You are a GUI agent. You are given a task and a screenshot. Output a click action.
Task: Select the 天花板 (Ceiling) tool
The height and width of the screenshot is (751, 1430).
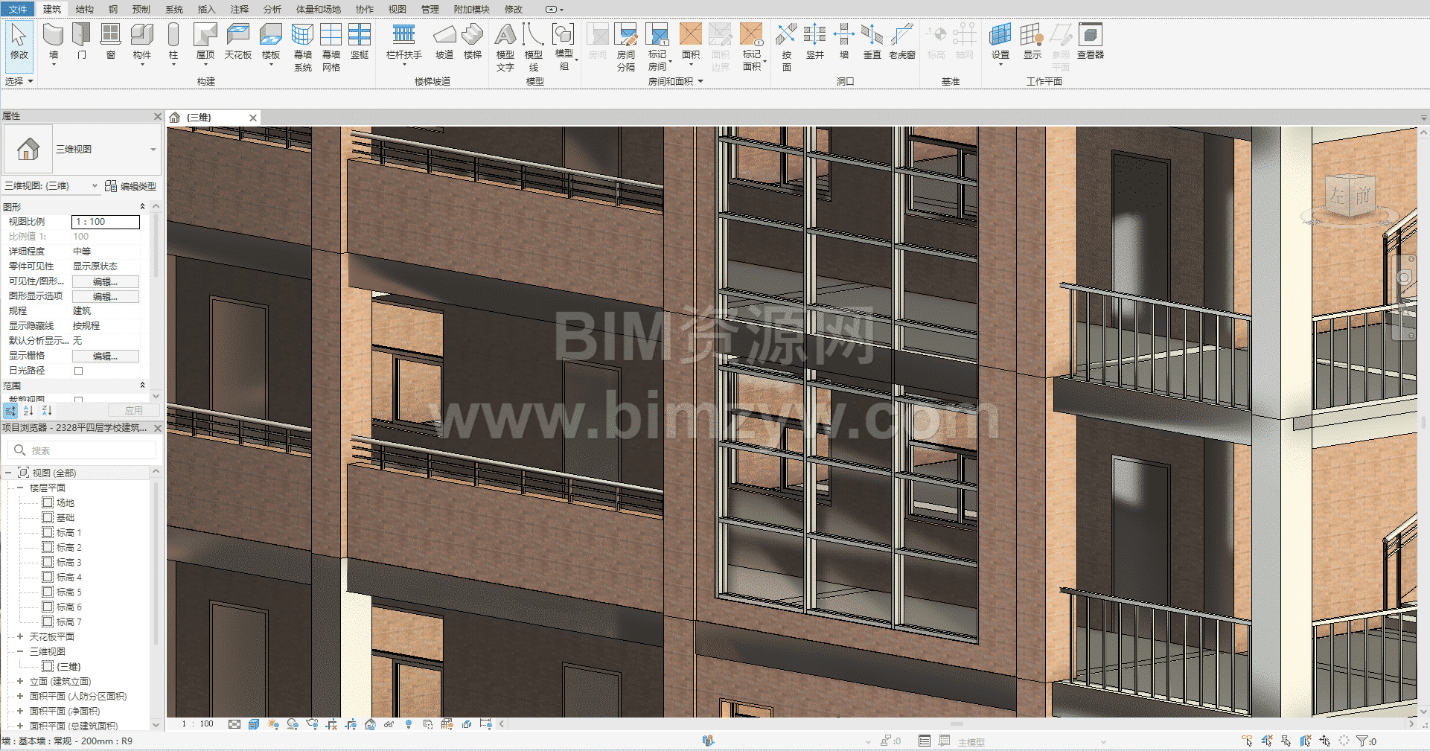[x=238, y=41]
